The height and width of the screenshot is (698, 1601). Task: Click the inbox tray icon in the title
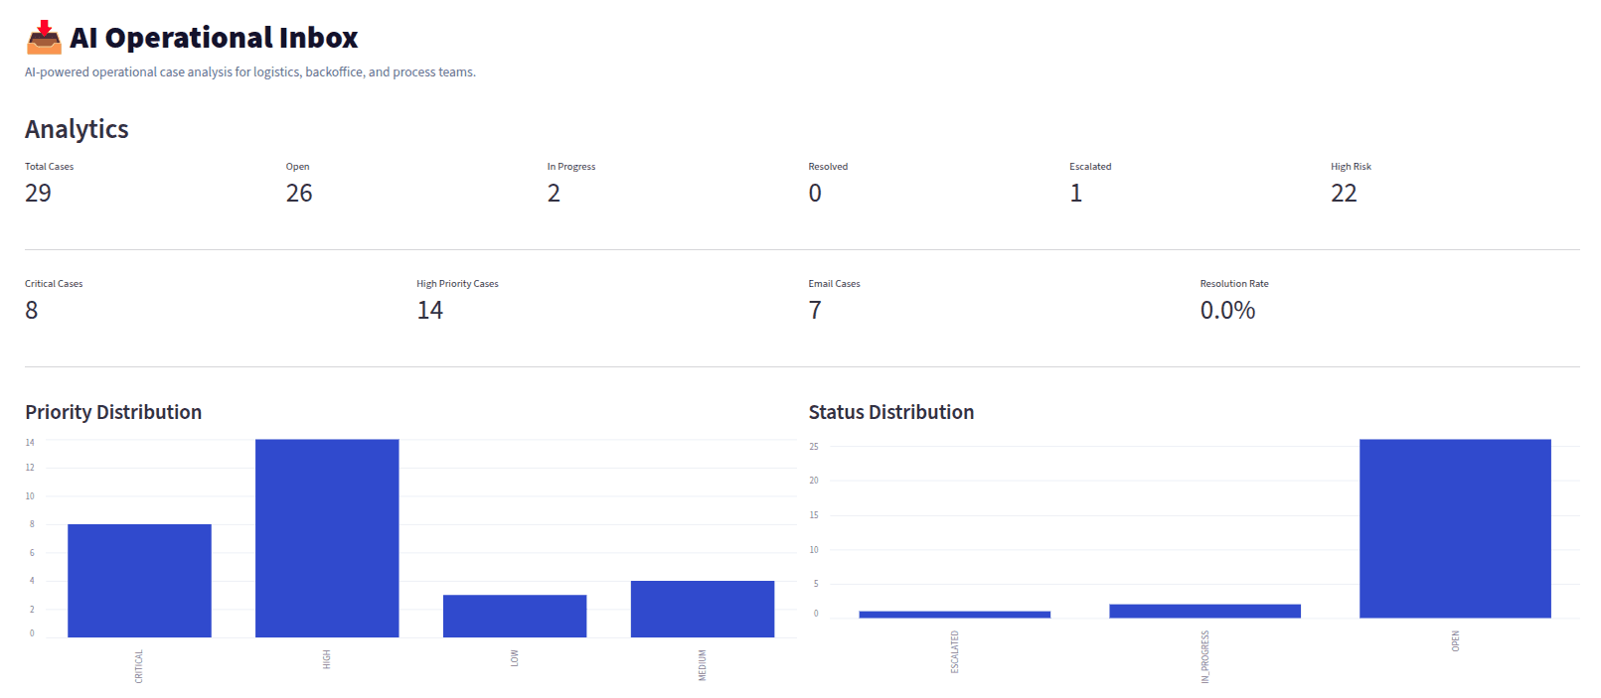44,37
